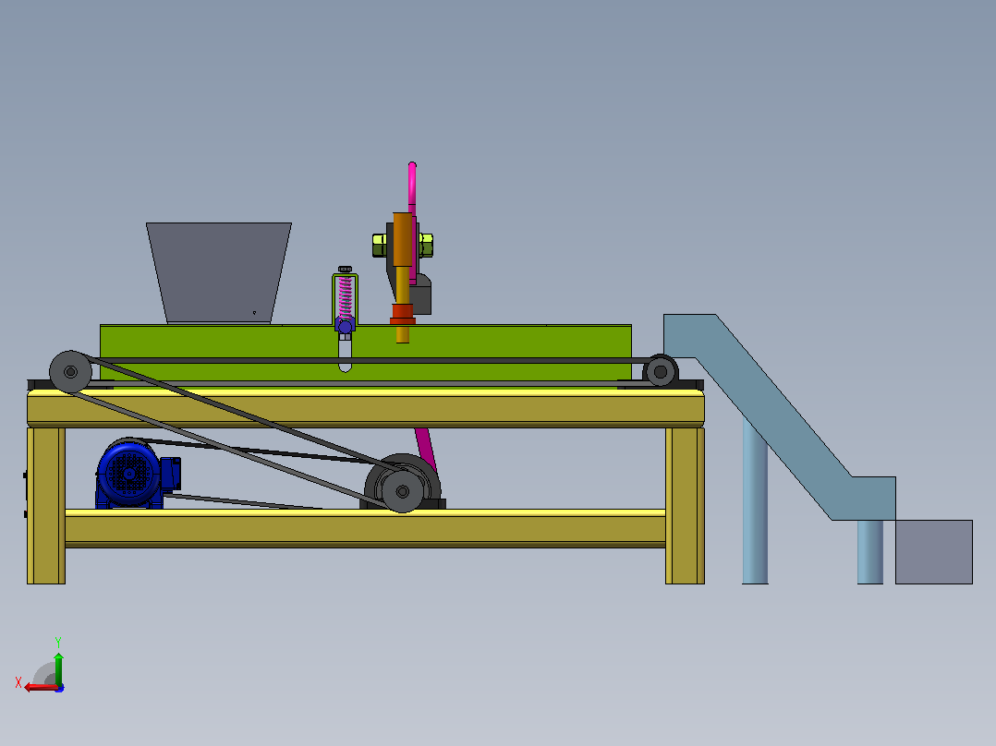Select the red collar below orange cylinder

tap(402, 314)
